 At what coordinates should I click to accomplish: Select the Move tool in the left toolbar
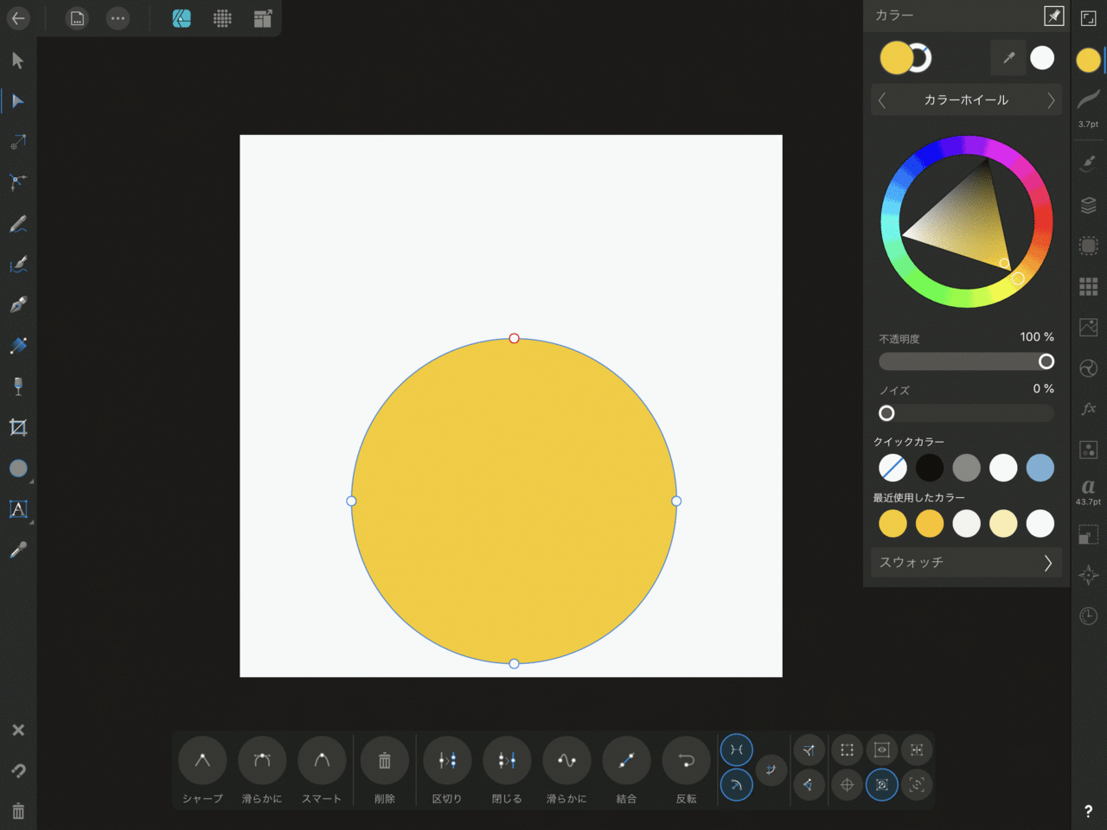tap(17, 60)
